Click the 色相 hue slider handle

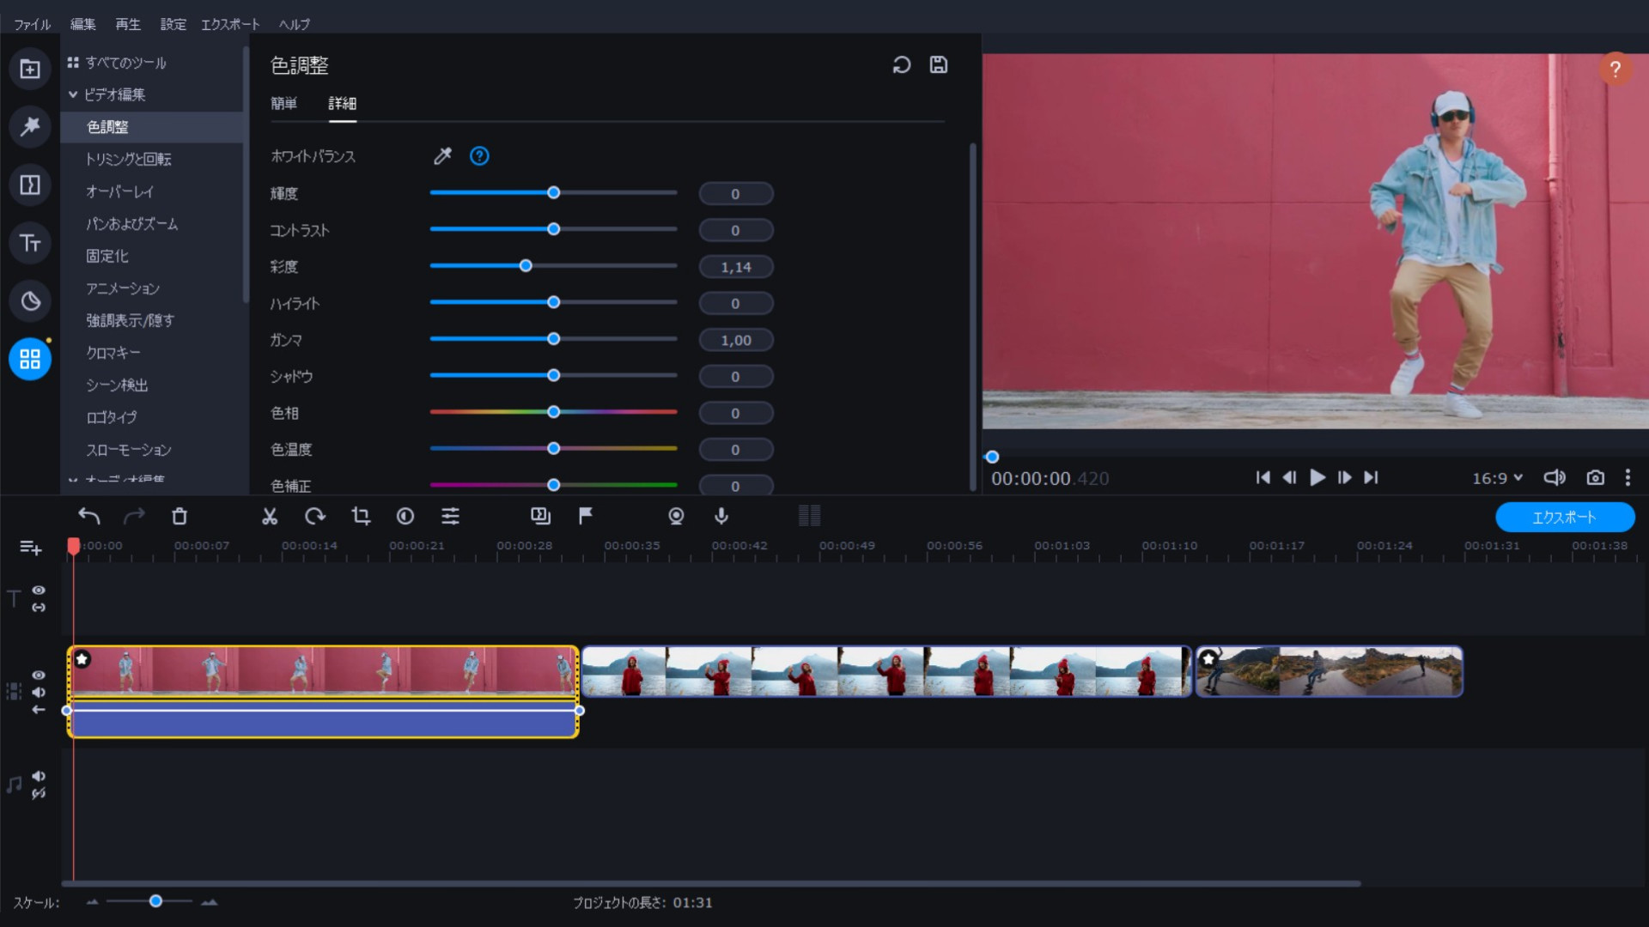pyautogui.click(x=554, y=412)
